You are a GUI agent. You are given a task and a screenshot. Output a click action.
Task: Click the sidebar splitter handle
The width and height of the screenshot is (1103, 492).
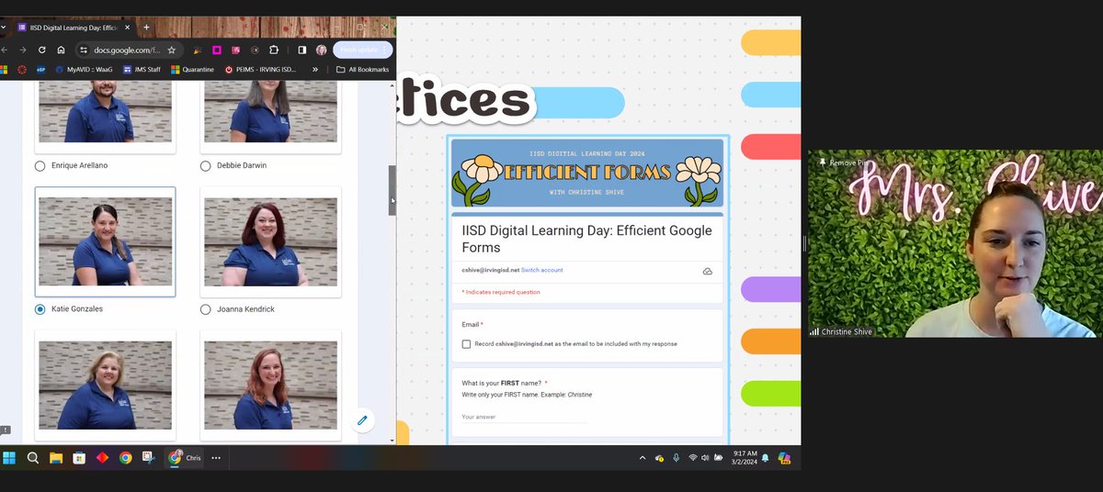pos(804,243)
